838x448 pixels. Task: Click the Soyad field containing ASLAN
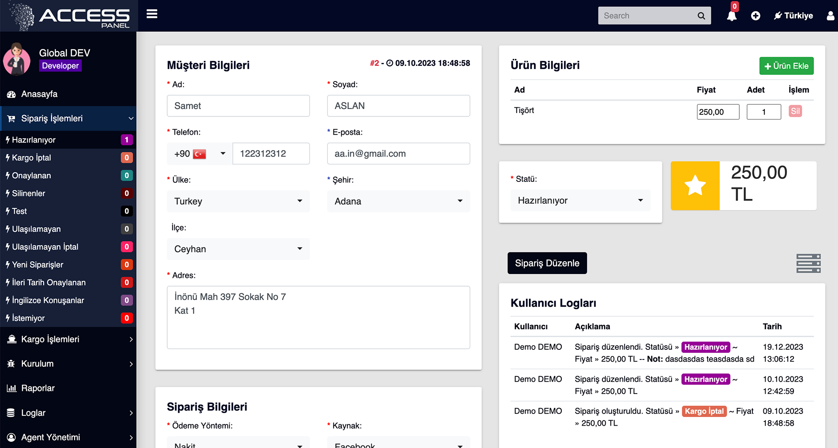tap(398, 106)
